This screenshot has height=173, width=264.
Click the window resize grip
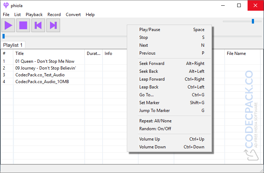[262, 171]
